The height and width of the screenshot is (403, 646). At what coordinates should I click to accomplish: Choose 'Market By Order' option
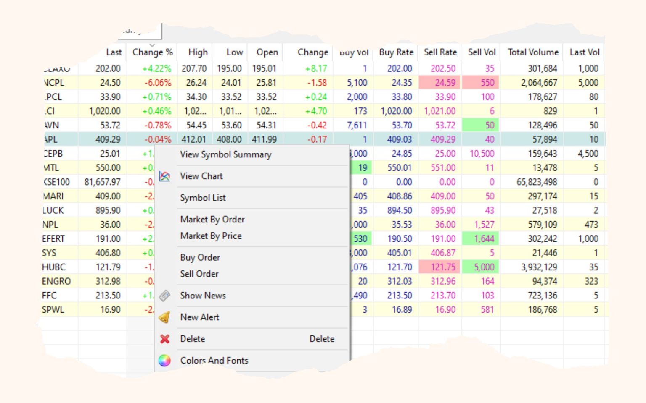click(x=212, y=219)
